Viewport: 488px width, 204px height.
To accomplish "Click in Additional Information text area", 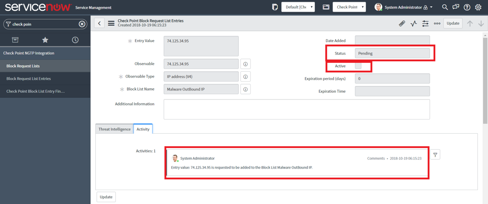I will [x=296, y=109].
